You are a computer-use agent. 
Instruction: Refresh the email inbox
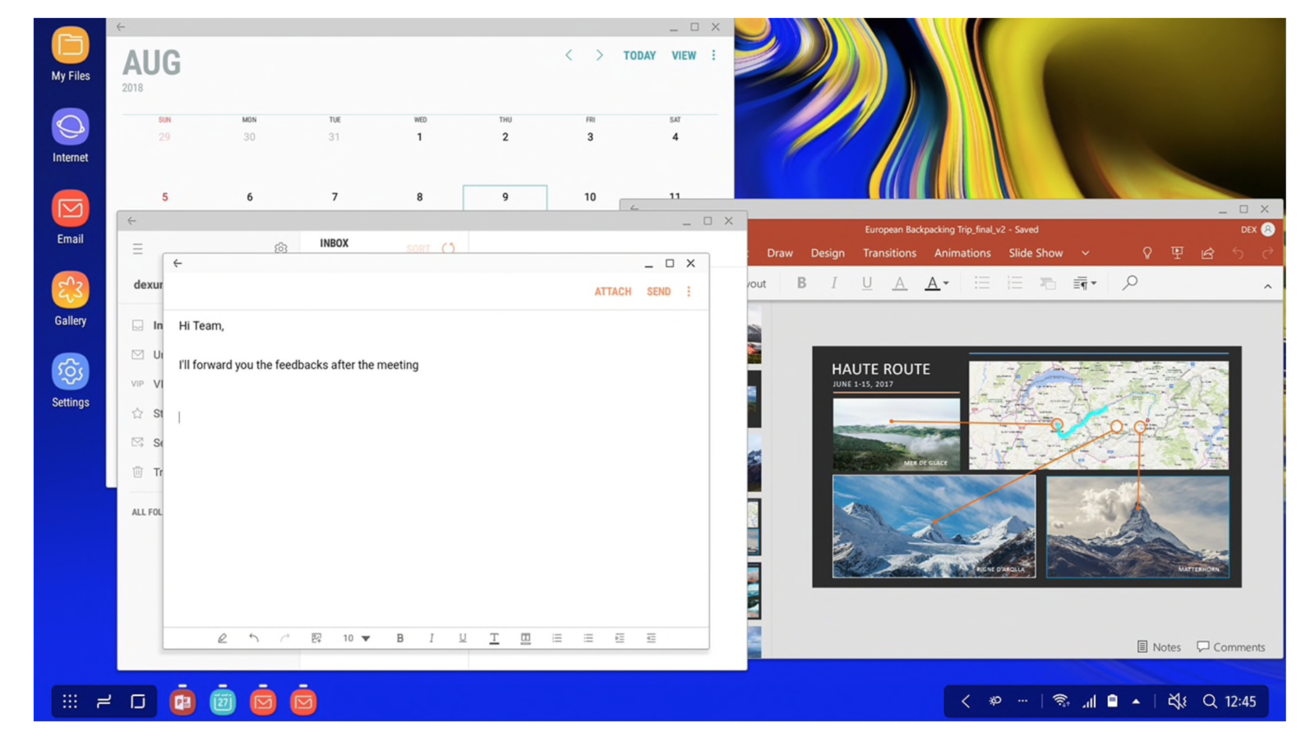pos(448,248)
